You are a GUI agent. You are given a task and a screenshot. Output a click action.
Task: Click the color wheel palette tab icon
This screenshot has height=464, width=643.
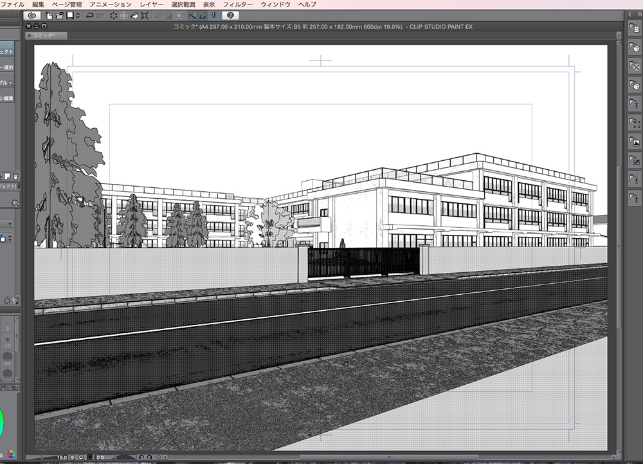(x=11, y=454)
